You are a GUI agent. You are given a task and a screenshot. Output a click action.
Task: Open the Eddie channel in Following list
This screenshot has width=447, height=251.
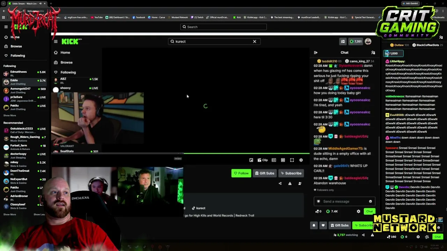24,82
